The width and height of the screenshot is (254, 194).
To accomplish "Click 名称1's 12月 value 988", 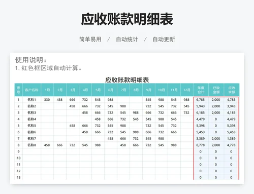I will pyautogui.click(x=186, y=100).
